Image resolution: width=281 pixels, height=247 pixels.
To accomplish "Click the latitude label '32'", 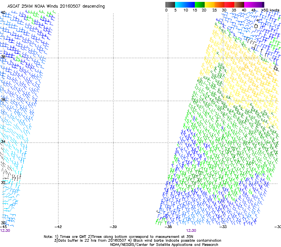I will pyautogui.click(x=3, y=183).
